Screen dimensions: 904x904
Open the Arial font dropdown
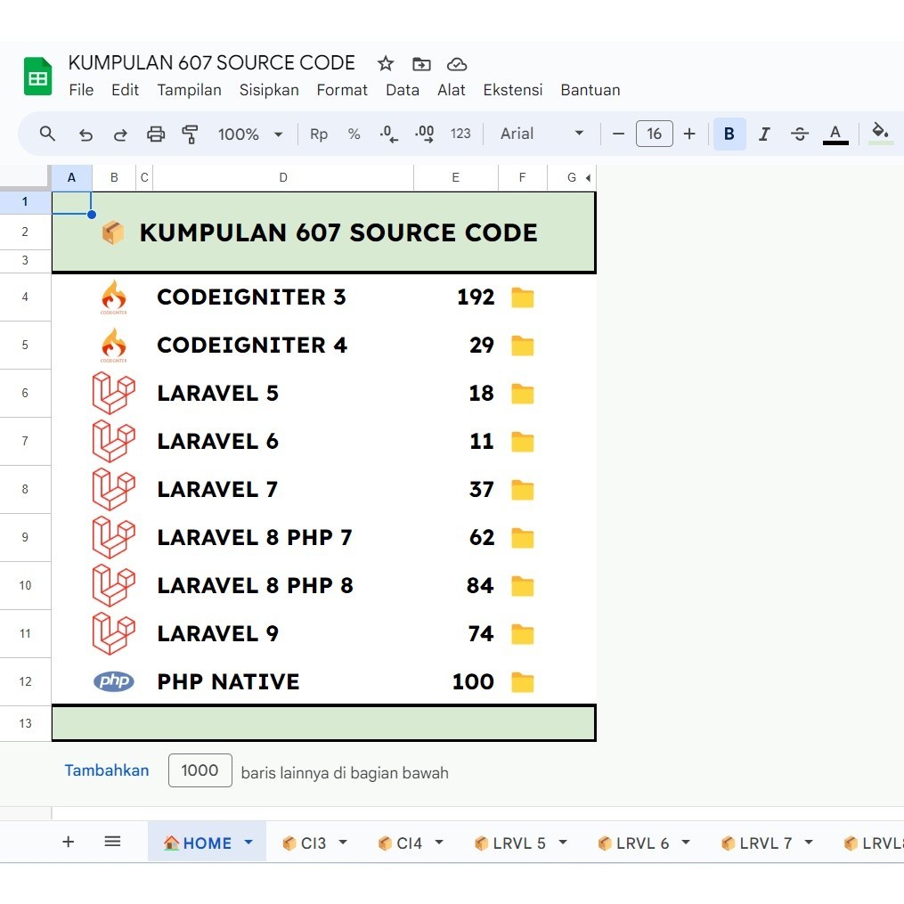[542, 134]
